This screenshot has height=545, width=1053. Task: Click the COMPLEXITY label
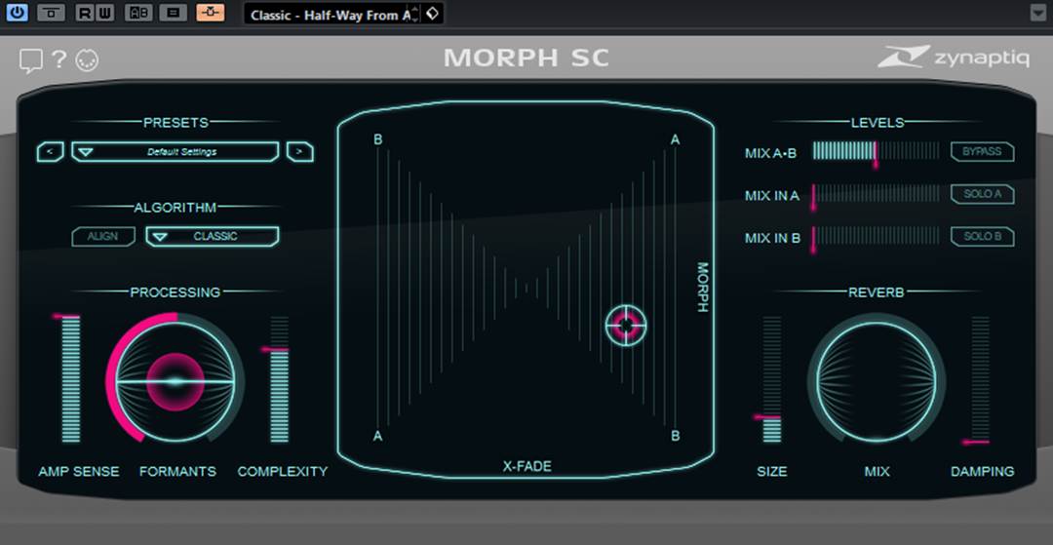(283, 471)
